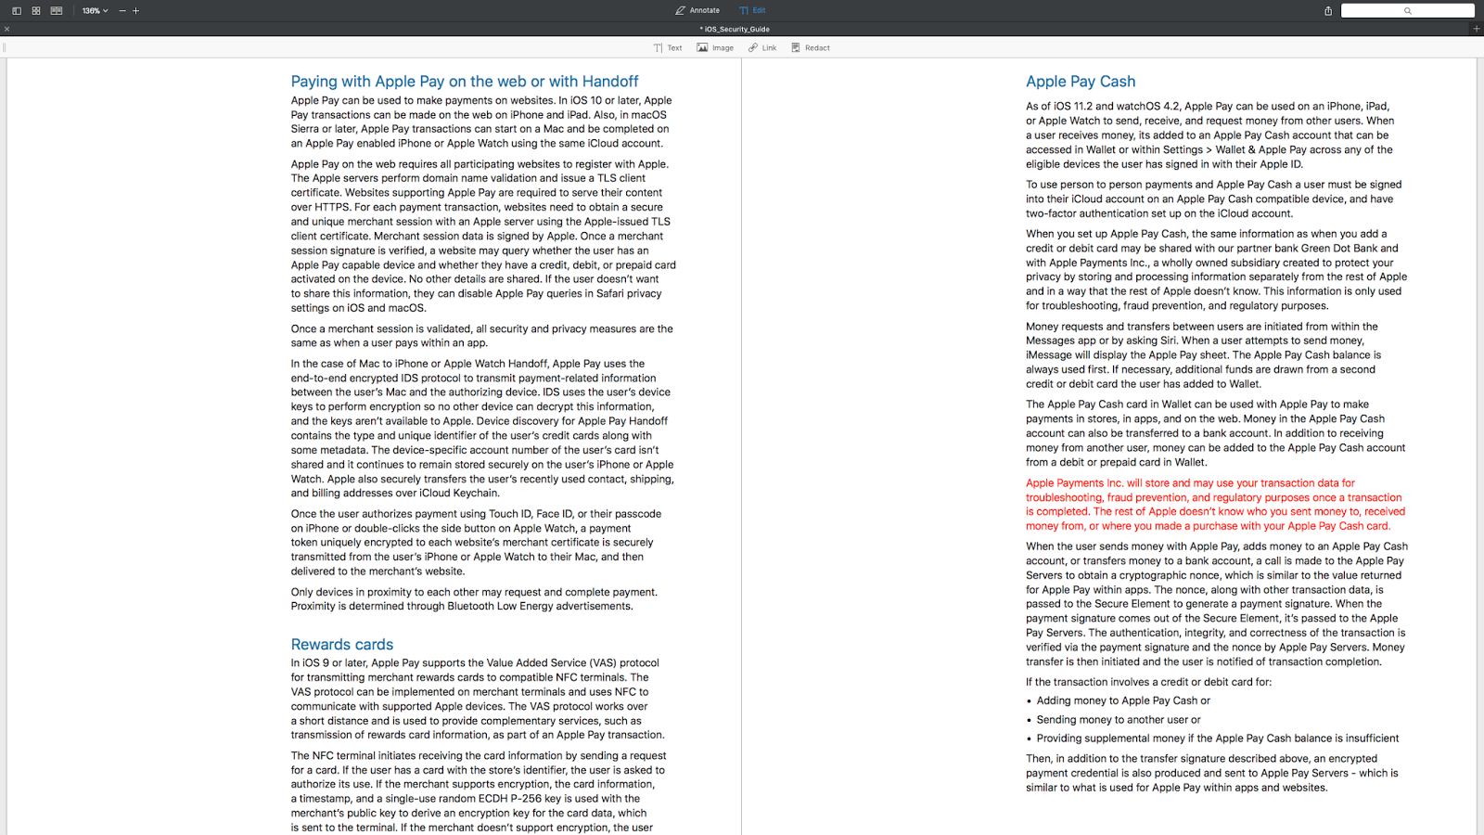Select the Image insert tool
Viewport: 1484px width, 835px height.
[x=715, y=47]
